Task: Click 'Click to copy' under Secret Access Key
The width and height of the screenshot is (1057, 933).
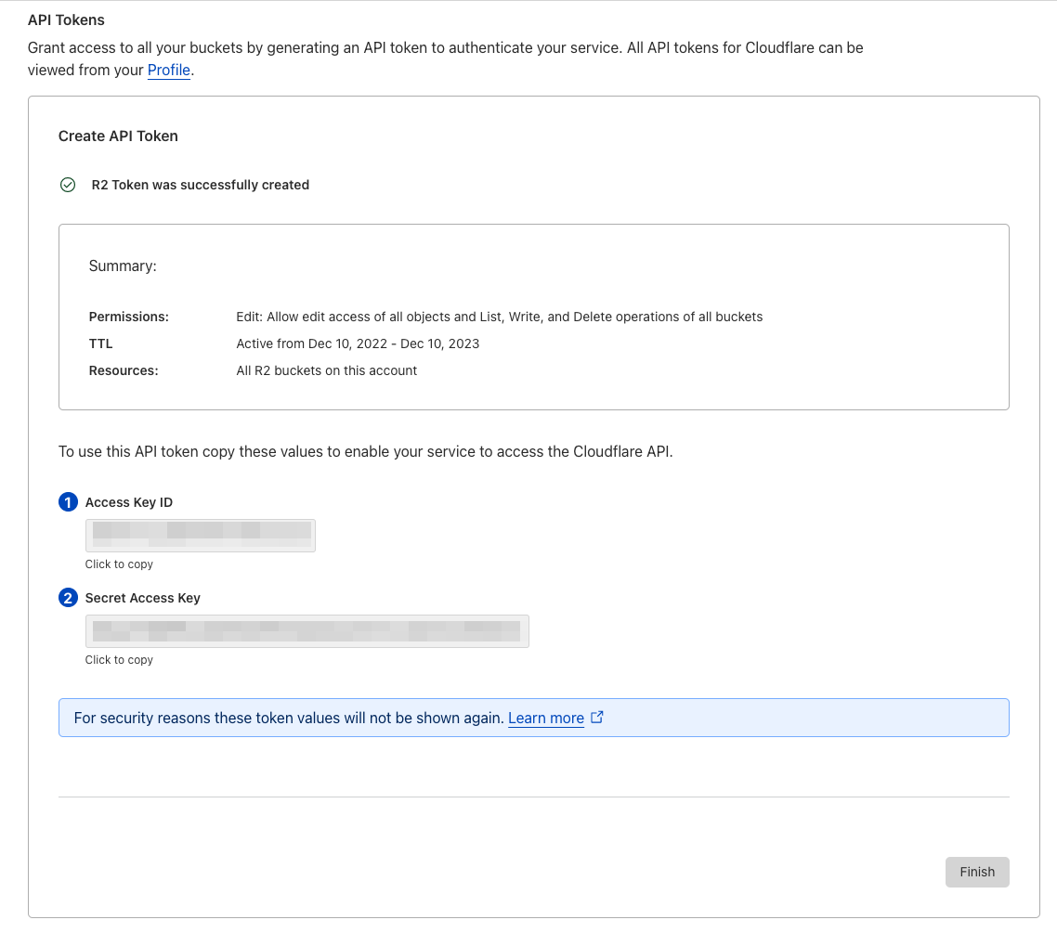Action: [x=119, y=659]
